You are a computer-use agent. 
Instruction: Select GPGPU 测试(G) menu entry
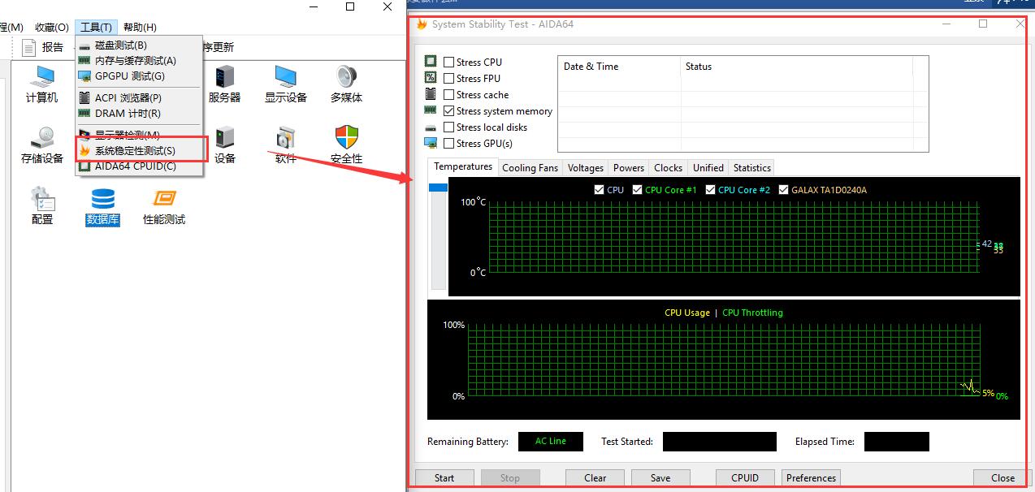pos(139,76)
